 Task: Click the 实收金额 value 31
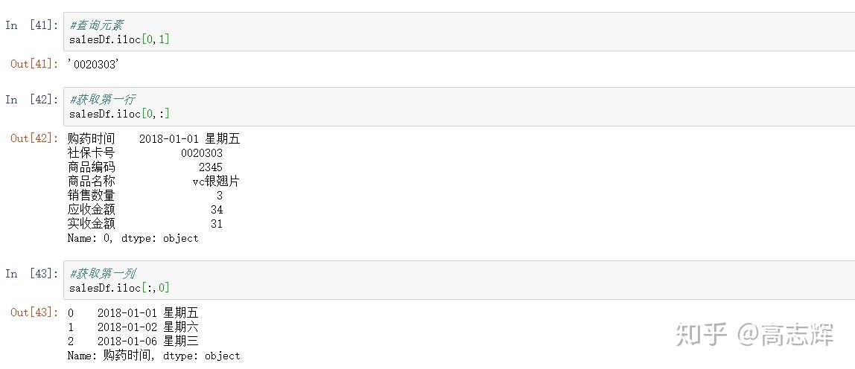click(x=217, y=223)
